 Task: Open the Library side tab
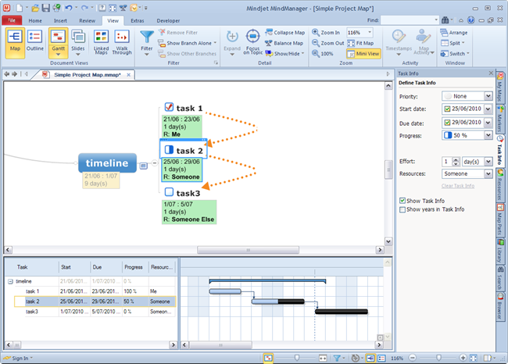click(x=500, y=252)
